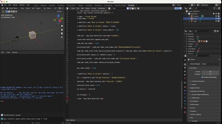Toggle render camera icon for Cube
This screenshot has height=124, width=222.
pos(219,19)
